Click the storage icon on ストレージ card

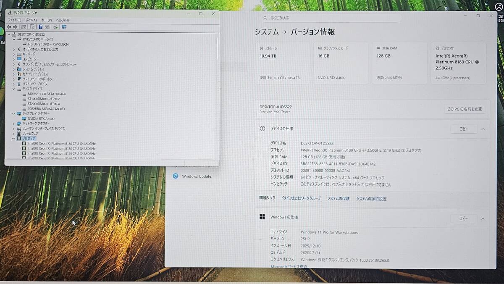point(262,48)
